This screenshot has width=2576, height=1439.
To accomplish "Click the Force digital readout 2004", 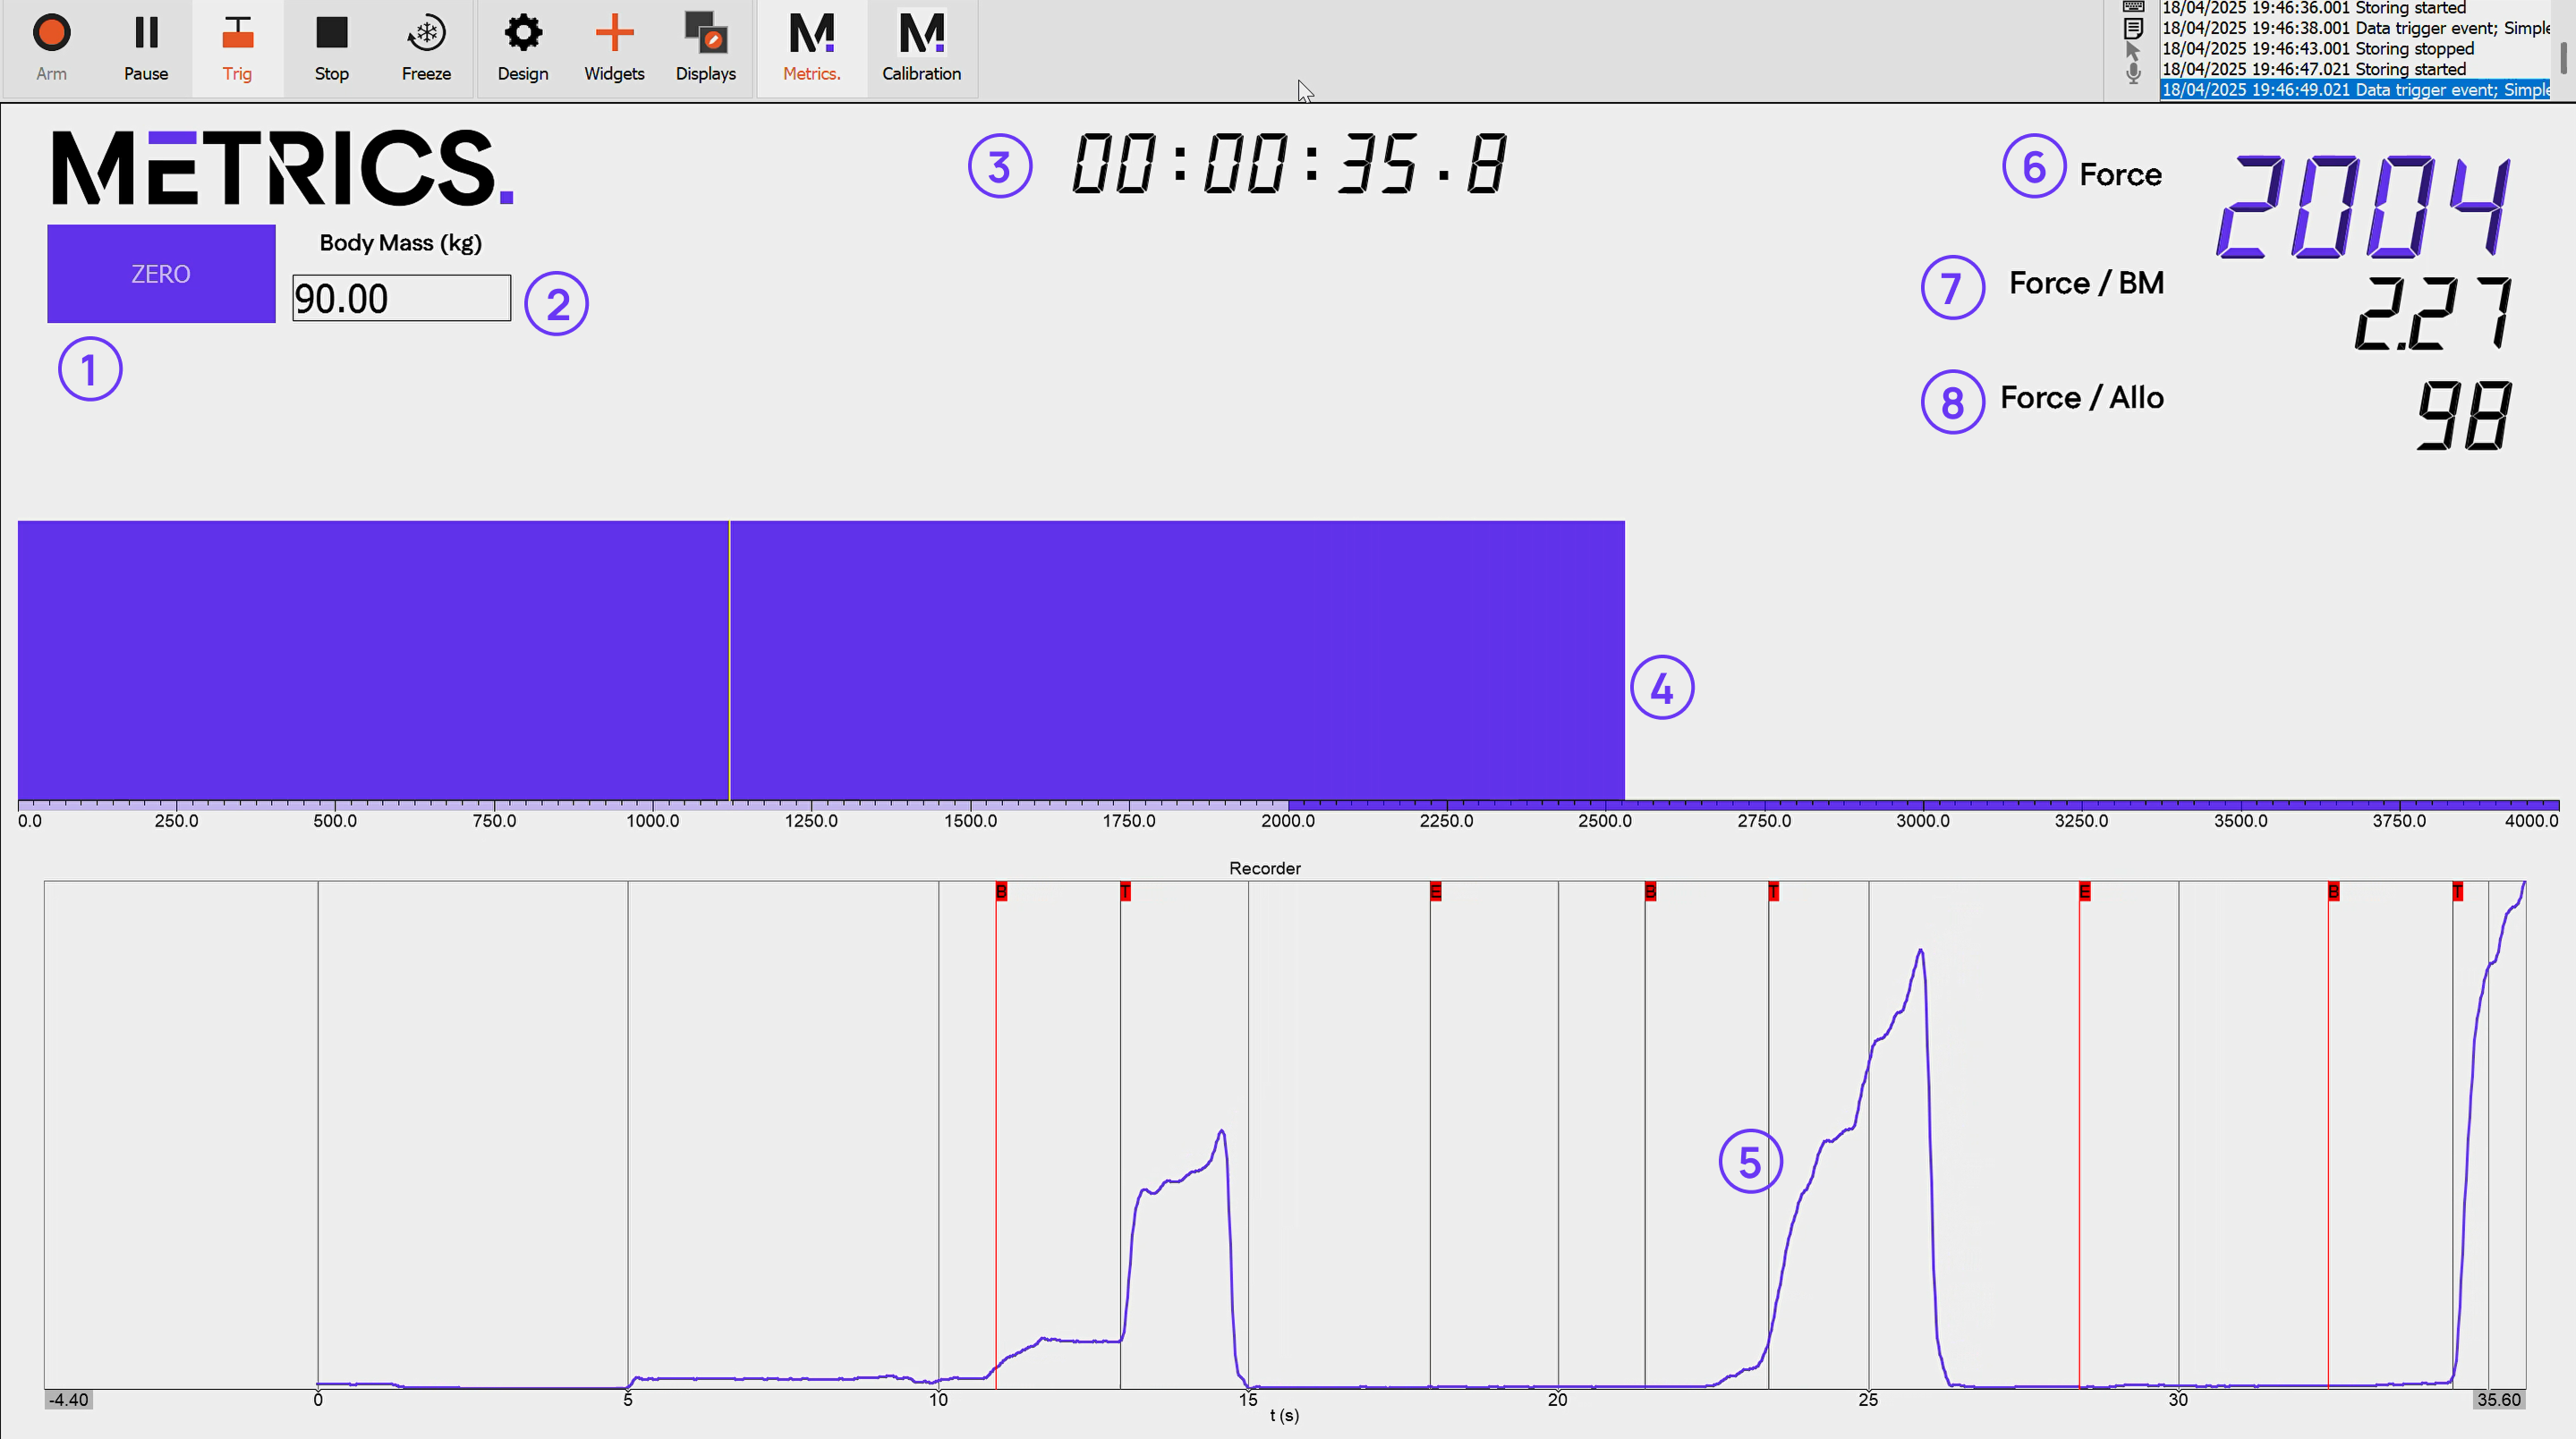I will pos(2364,207).
